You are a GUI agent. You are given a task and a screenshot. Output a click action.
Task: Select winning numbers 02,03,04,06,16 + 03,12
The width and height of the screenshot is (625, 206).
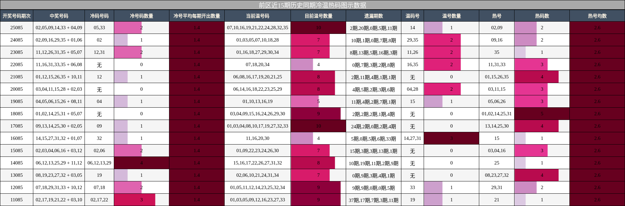pos(59,151)
